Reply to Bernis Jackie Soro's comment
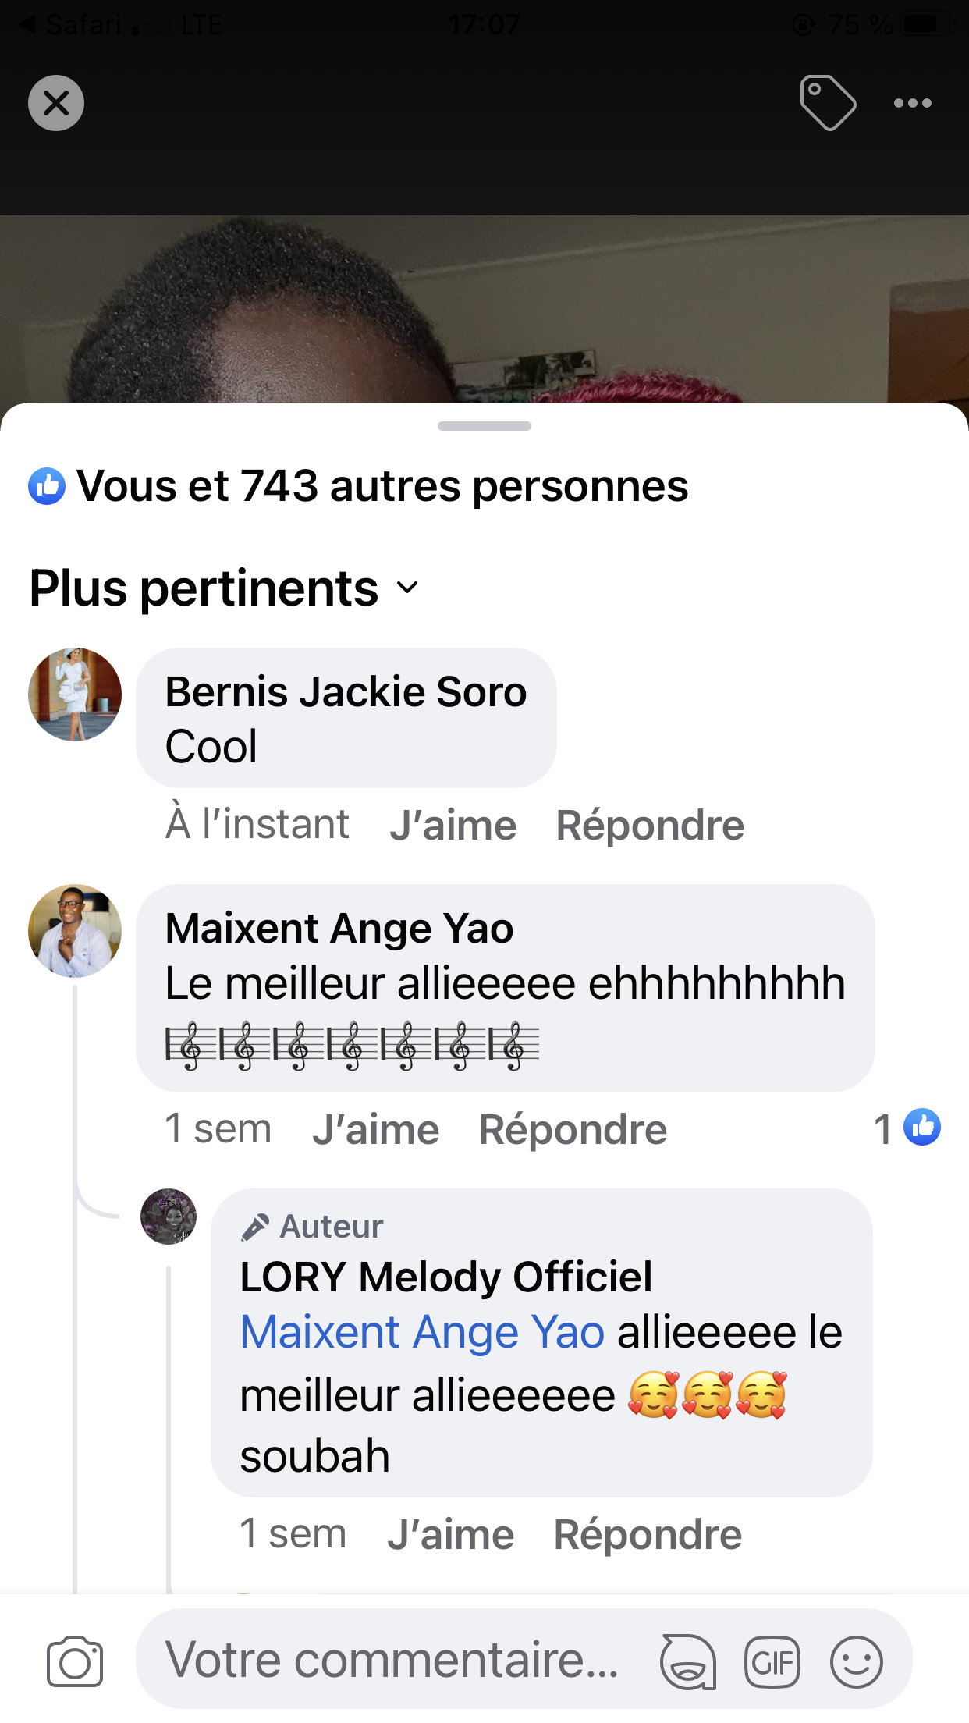 (650, 825)
